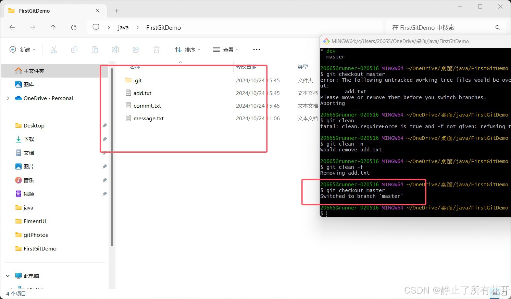Sort by 修改日期 (Date modified) column header
This screenshot has height=299, width=511.
click(x=246, y=67)
